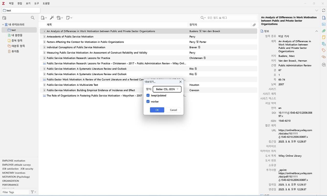Open the tag selector filter options dropdown

33,192
